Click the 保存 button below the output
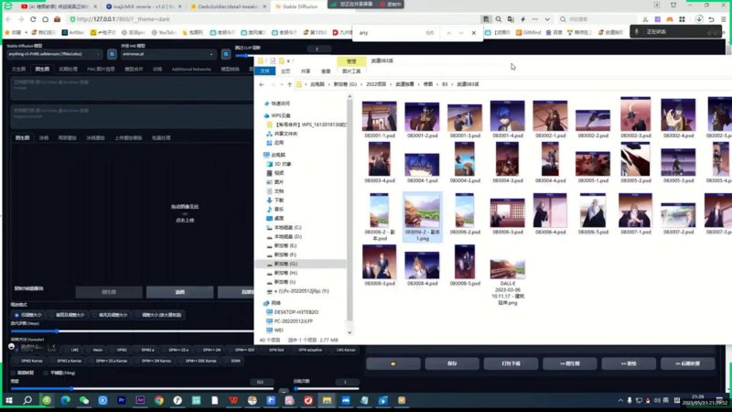732x412 pixels. [x=452, y=363]
